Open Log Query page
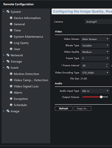 (21, 43)
